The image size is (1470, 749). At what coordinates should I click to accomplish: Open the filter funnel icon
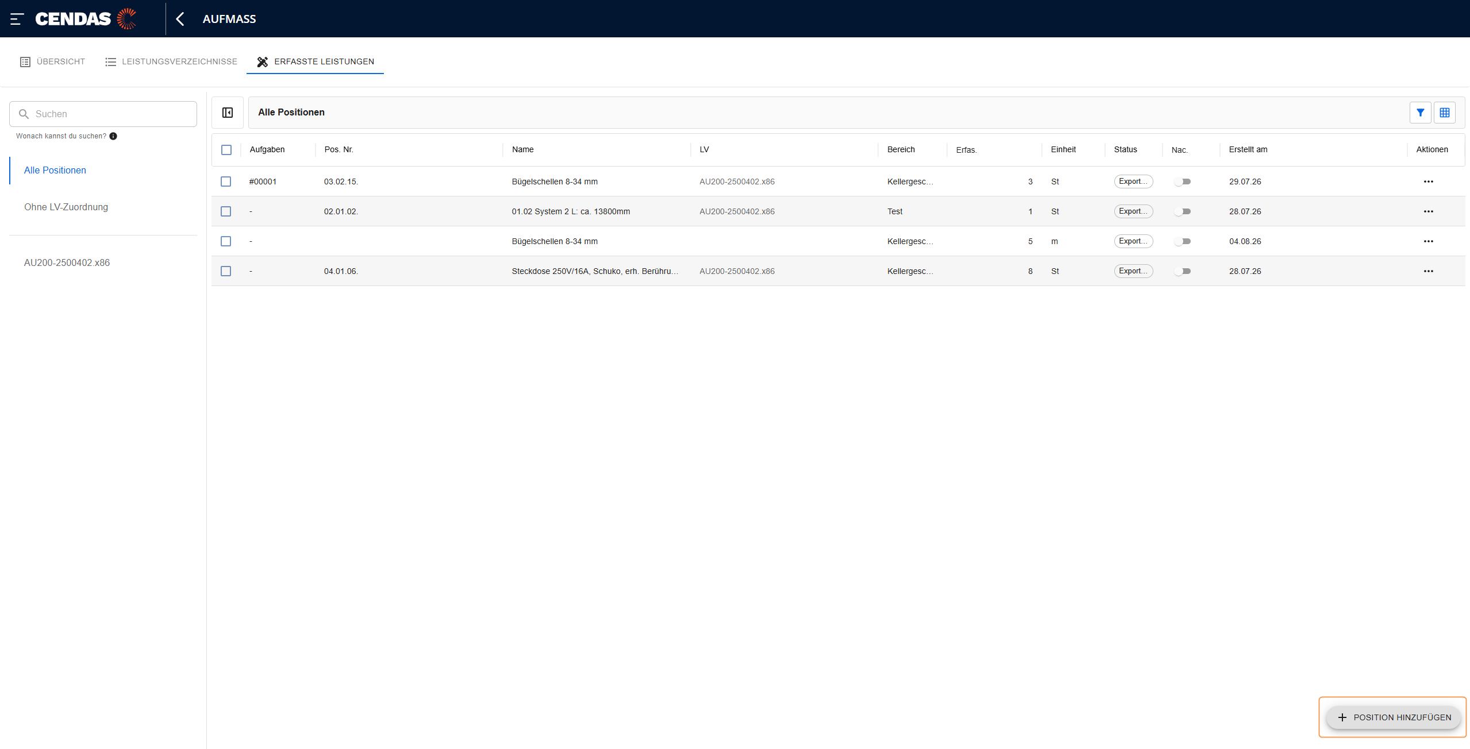click(1420, 113)
